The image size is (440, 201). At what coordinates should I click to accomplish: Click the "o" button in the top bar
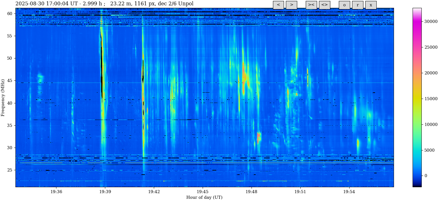tap(344, 5)
